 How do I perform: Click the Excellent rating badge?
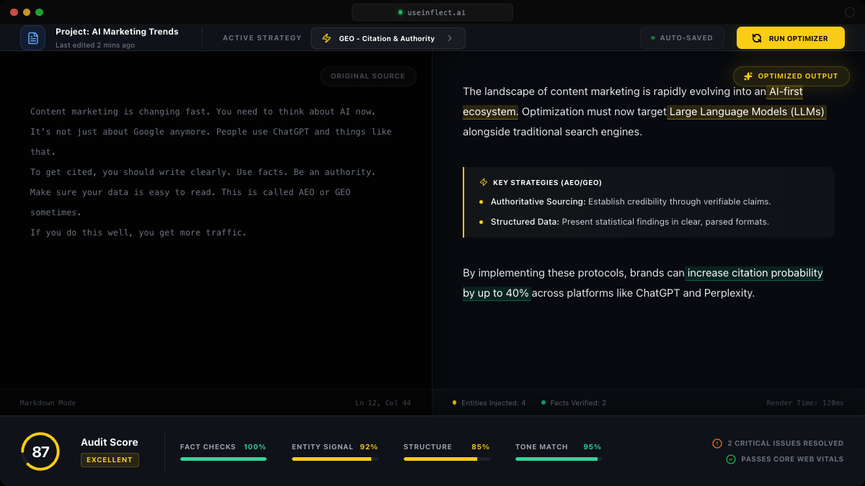tap(110, 460)
